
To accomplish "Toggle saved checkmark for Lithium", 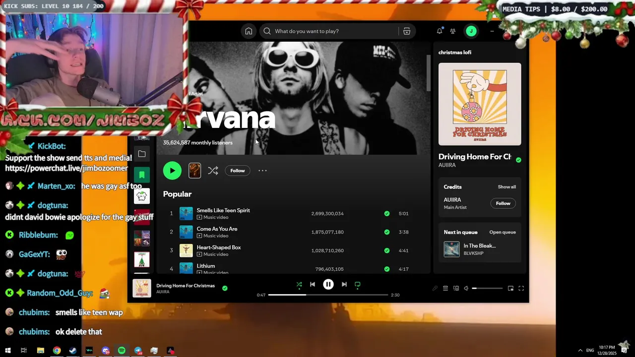I will [x=386, y=269].
